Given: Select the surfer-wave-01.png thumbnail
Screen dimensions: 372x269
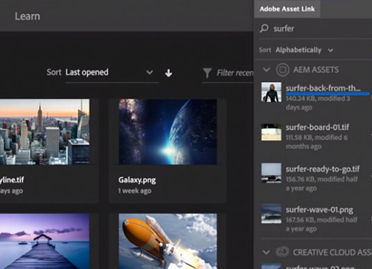Looking at the screenshot, I should [x=271, y=213].
